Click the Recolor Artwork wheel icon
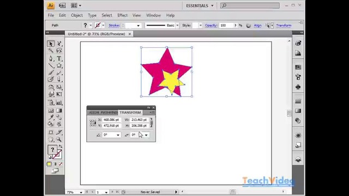 click(x=249, y=26)
